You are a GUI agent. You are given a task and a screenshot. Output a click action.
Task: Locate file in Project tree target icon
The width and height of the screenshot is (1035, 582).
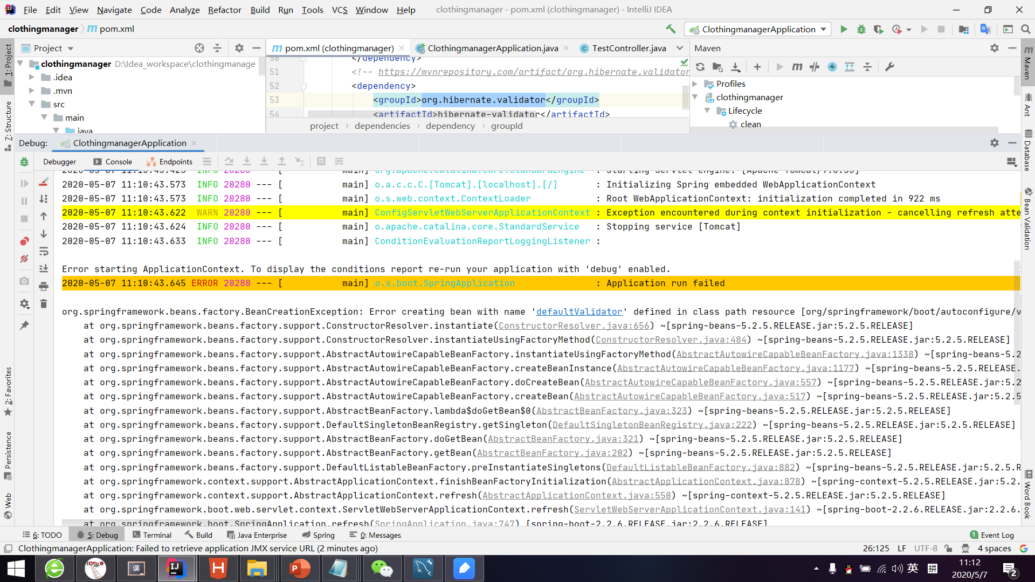click(x=199, y=48)
